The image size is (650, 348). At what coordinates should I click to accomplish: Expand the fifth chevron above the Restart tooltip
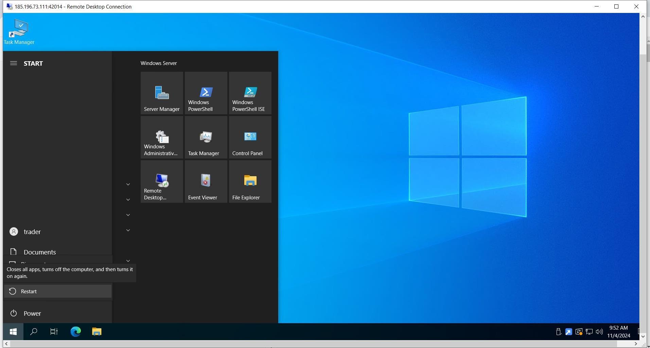click(x=128, y=261)
